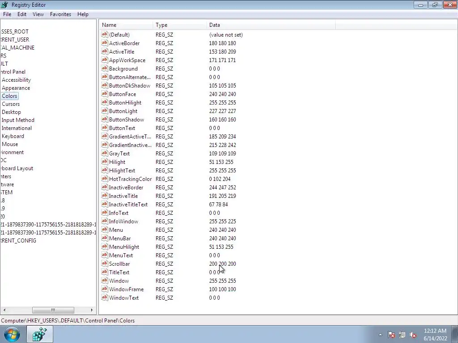Open the File menu
This screenshot has width=458, height=343.
tap(7, 14)
